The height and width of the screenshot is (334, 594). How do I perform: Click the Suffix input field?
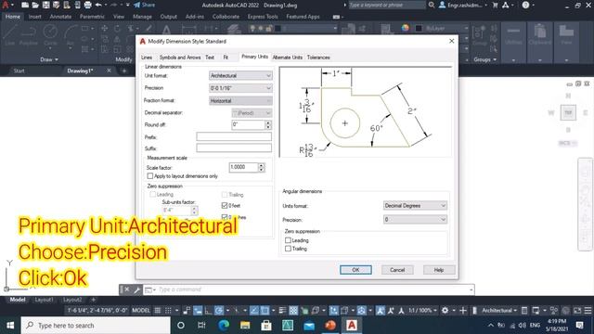click(234, 148)
